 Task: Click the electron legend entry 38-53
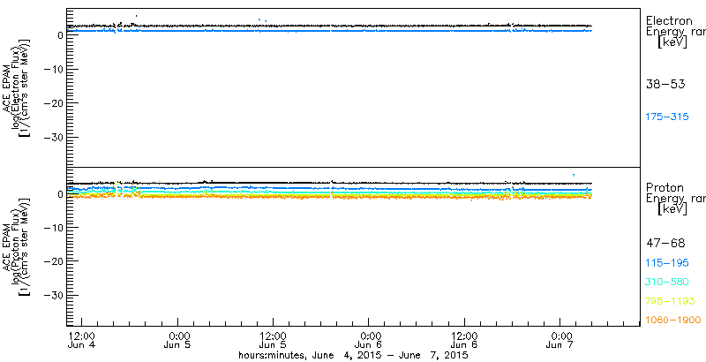point(665,84)
